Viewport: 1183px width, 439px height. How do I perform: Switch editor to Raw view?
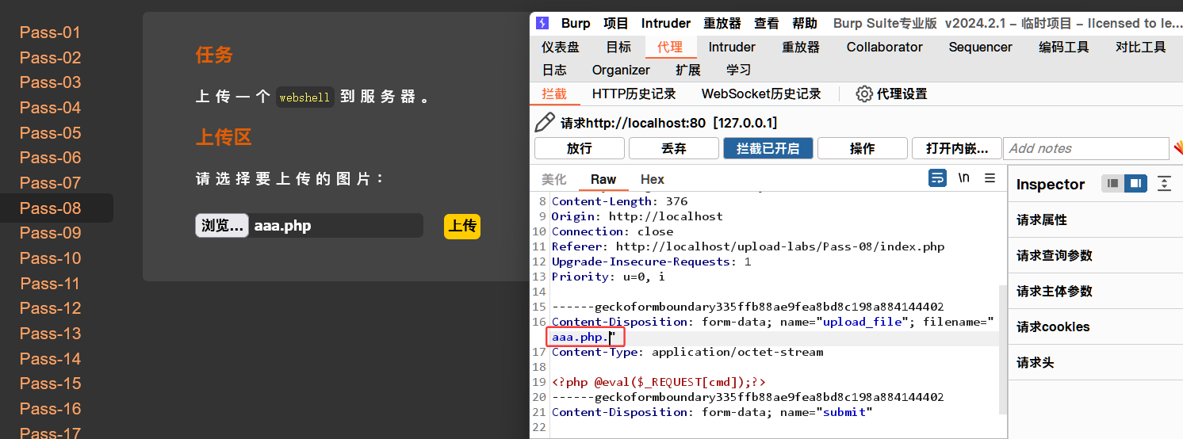[603, 179]
